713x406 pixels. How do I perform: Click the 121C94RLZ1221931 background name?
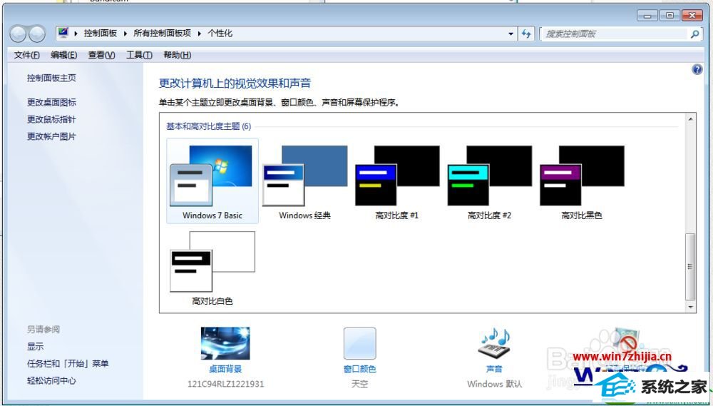(225, 384)
